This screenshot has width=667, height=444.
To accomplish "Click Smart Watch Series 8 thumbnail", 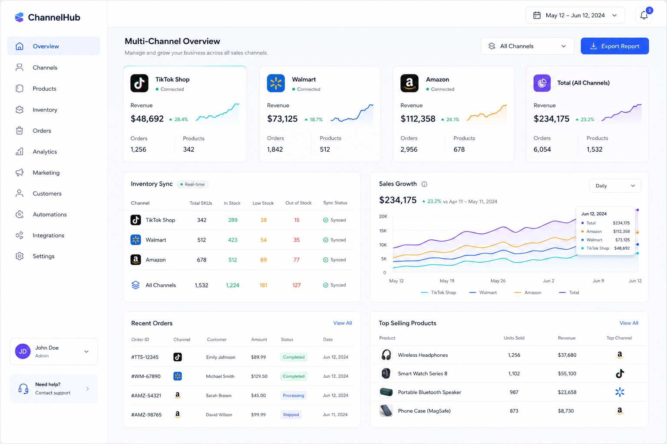I will [386, 373].
